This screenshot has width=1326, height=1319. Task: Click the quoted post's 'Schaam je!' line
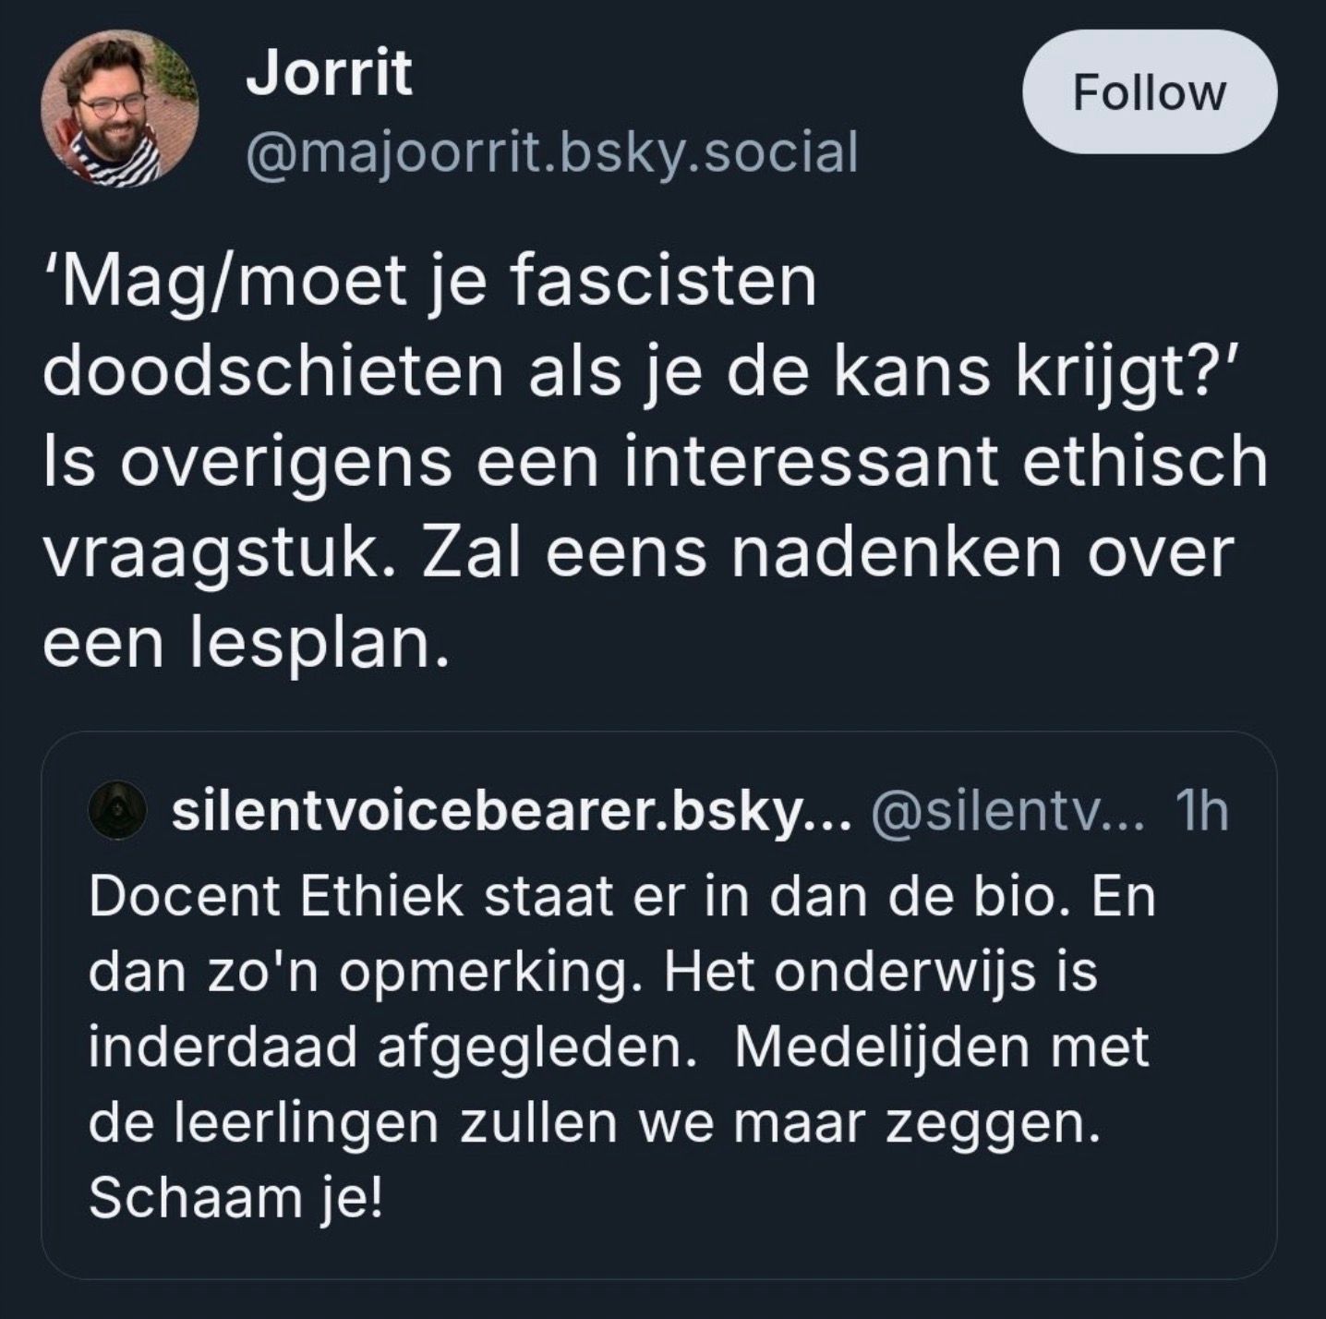click(235, 1198)
